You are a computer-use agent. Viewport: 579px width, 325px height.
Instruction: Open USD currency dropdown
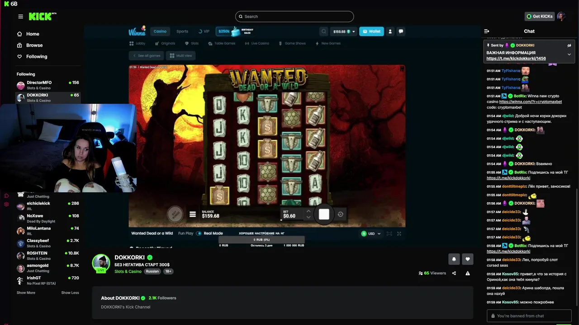pos(371,233)
